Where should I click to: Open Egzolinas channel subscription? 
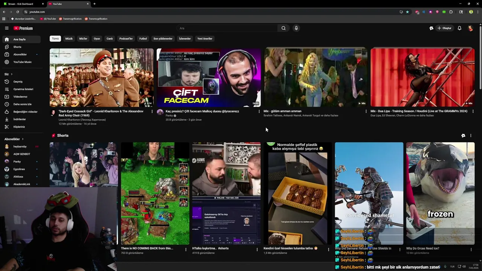[x=21, y=169]
